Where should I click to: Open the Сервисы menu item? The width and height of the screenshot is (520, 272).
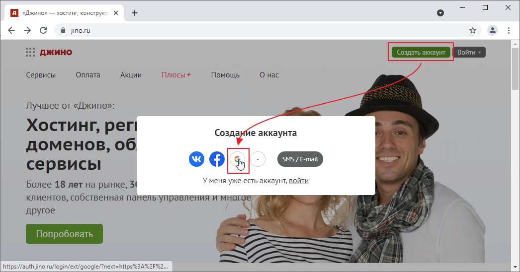tap(41, 75)
